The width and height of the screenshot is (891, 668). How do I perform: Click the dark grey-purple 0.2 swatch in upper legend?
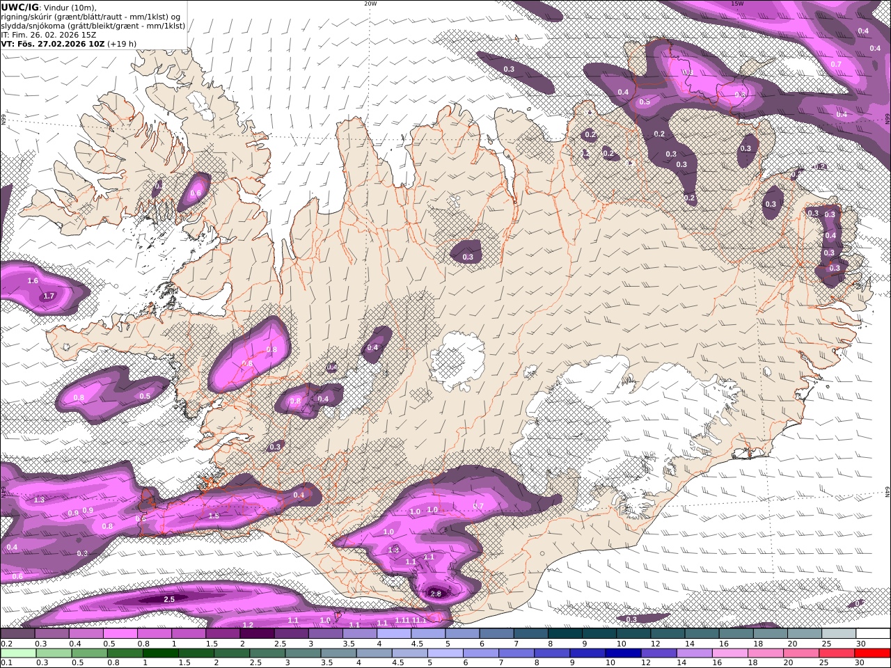[17, 634]
